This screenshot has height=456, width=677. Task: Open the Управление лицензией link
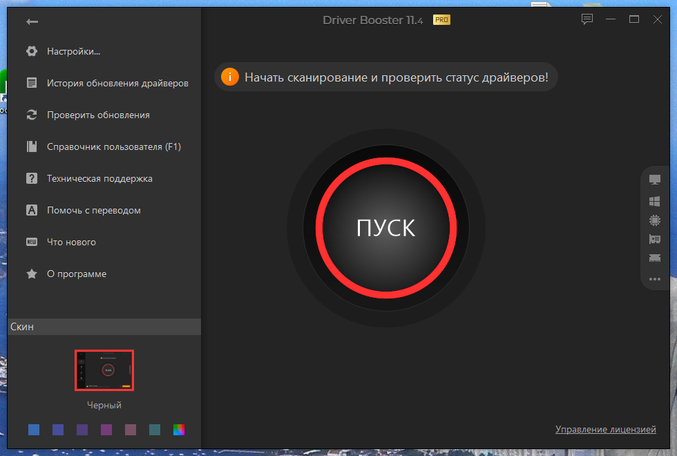pos(605,429)
